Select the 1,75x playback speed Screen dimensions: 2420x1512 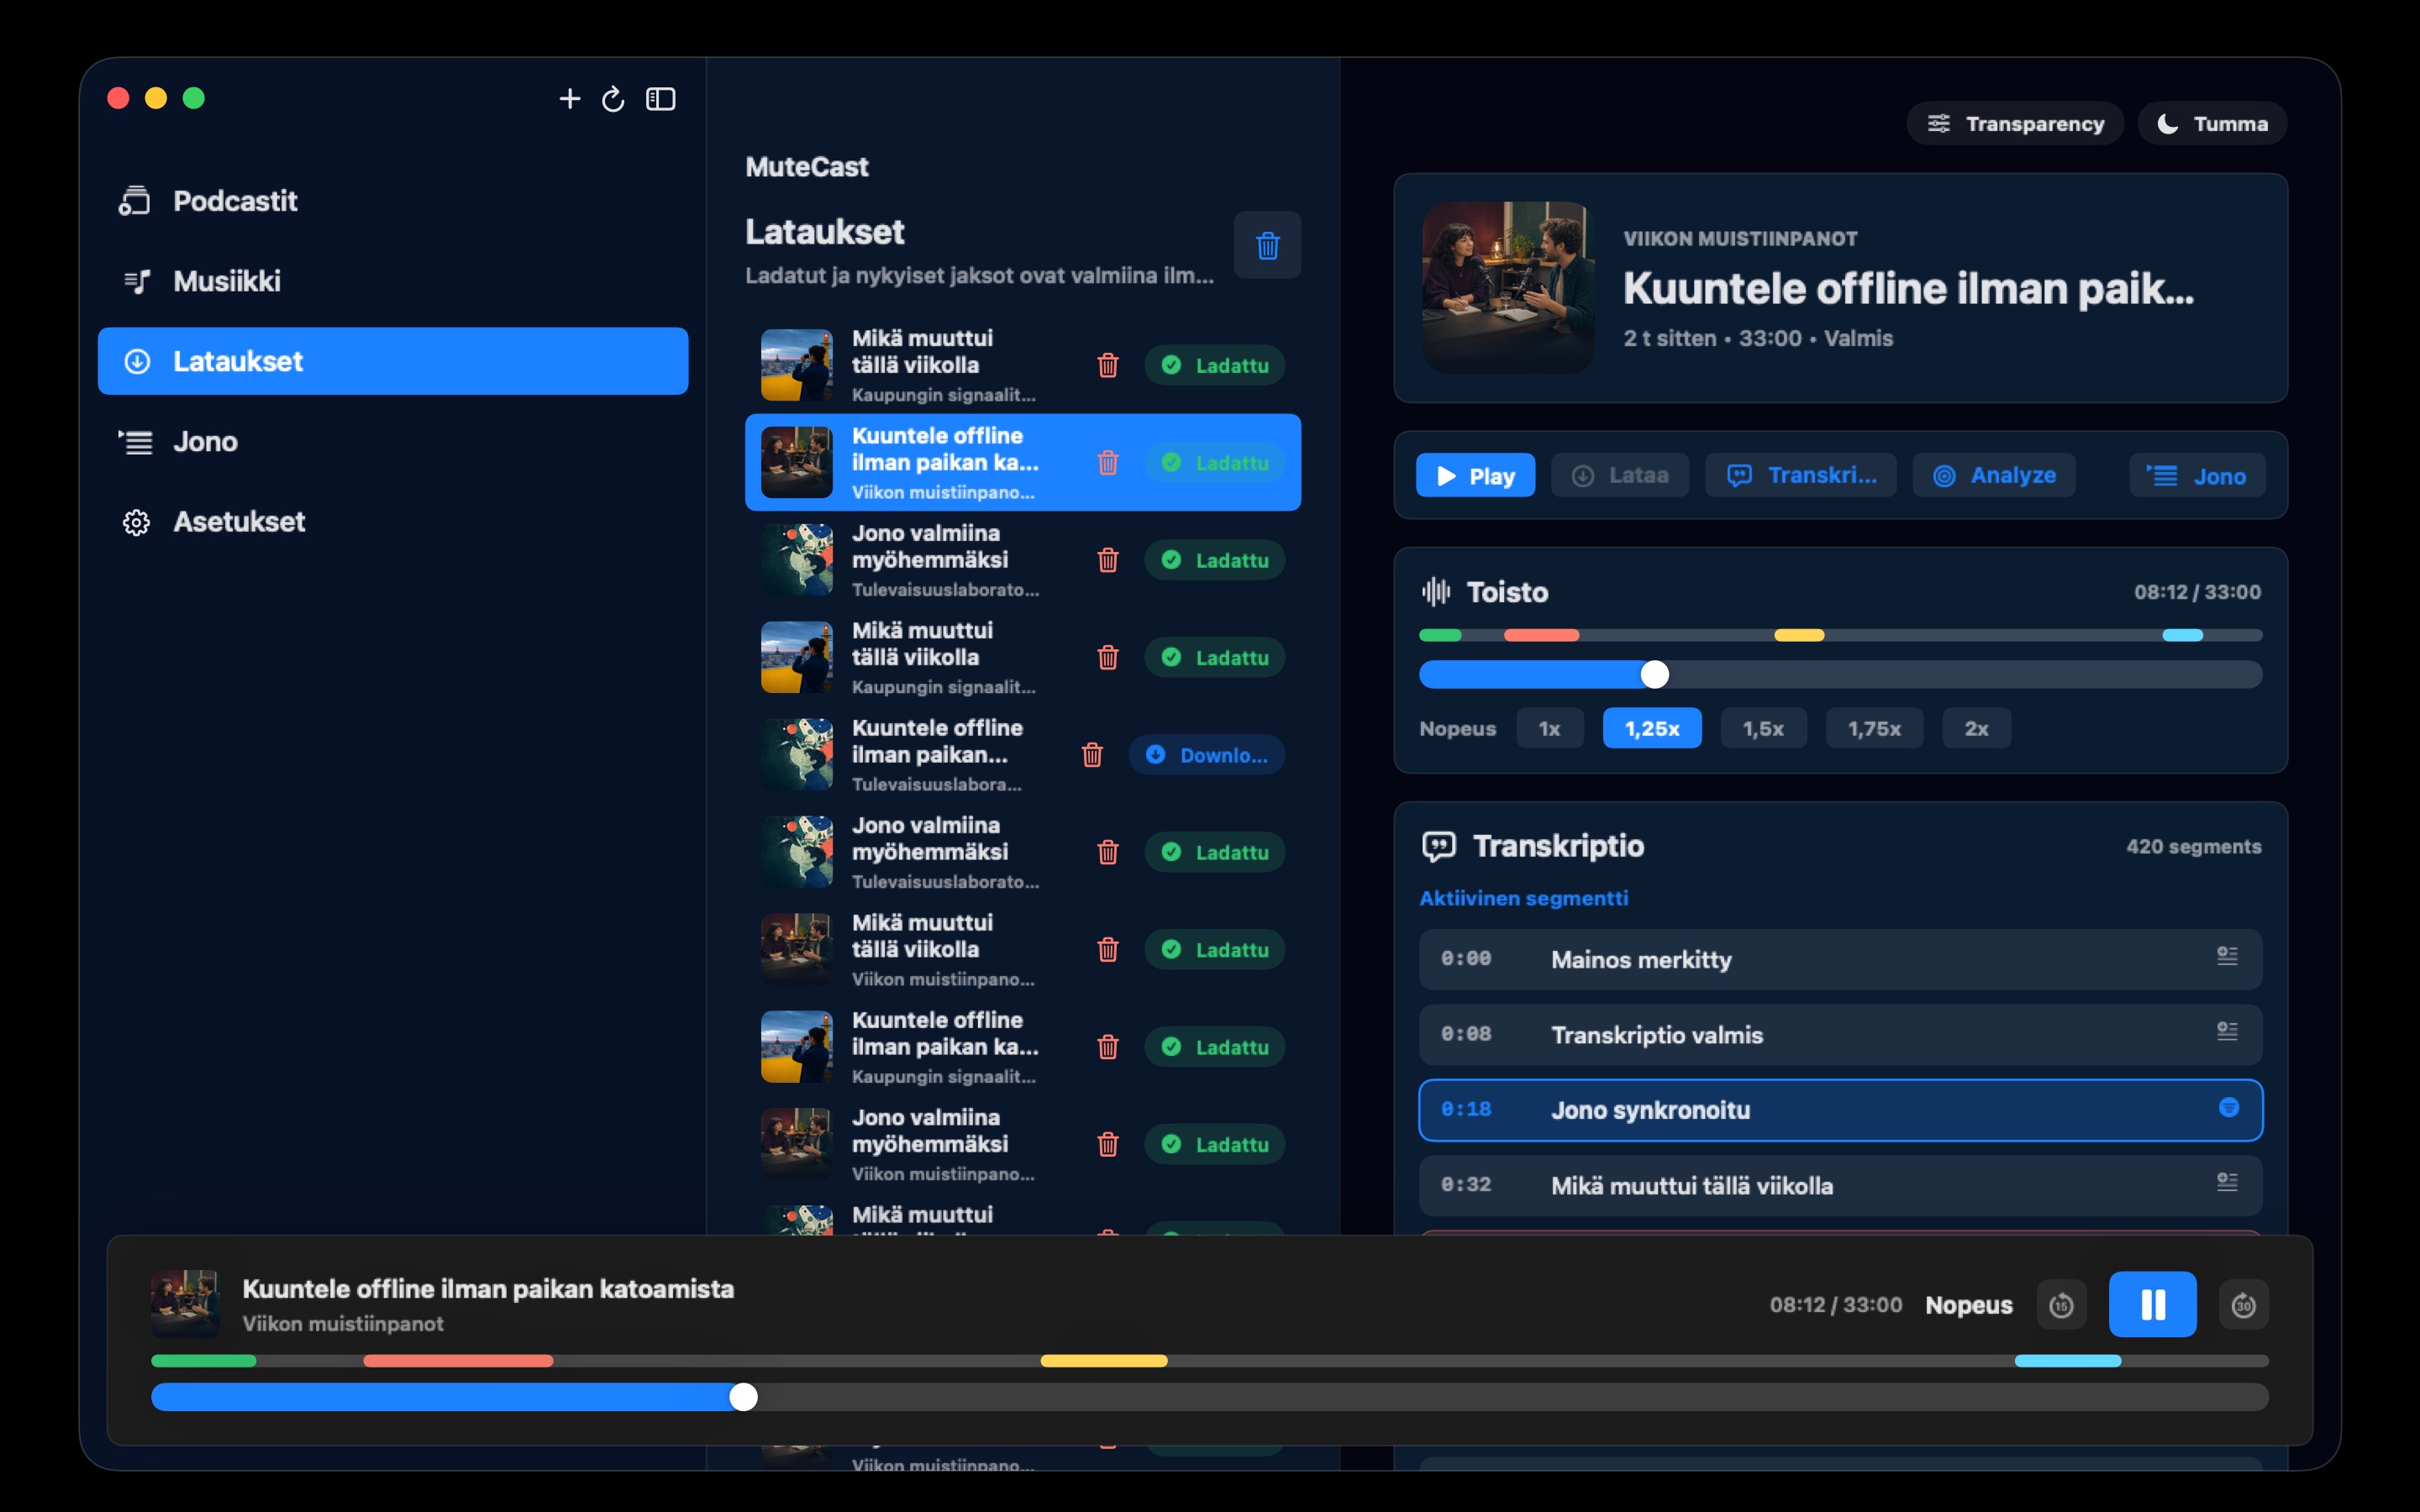[x=1874, y=728]
